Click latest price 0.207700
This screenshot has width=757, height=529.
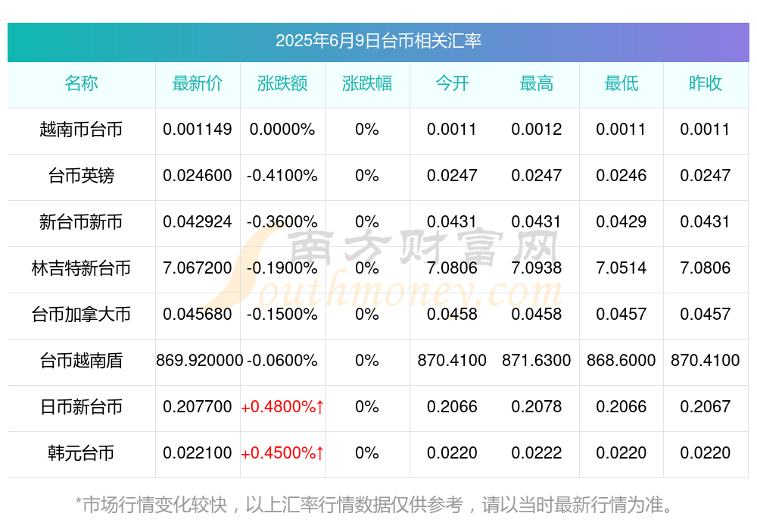pos(198,407)
